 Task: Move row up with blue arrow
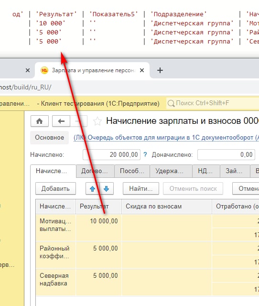92,188
